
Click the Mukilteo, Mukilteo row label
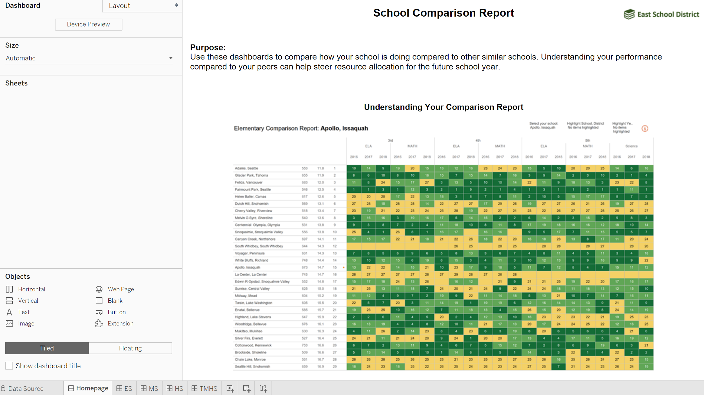point(249,331)
